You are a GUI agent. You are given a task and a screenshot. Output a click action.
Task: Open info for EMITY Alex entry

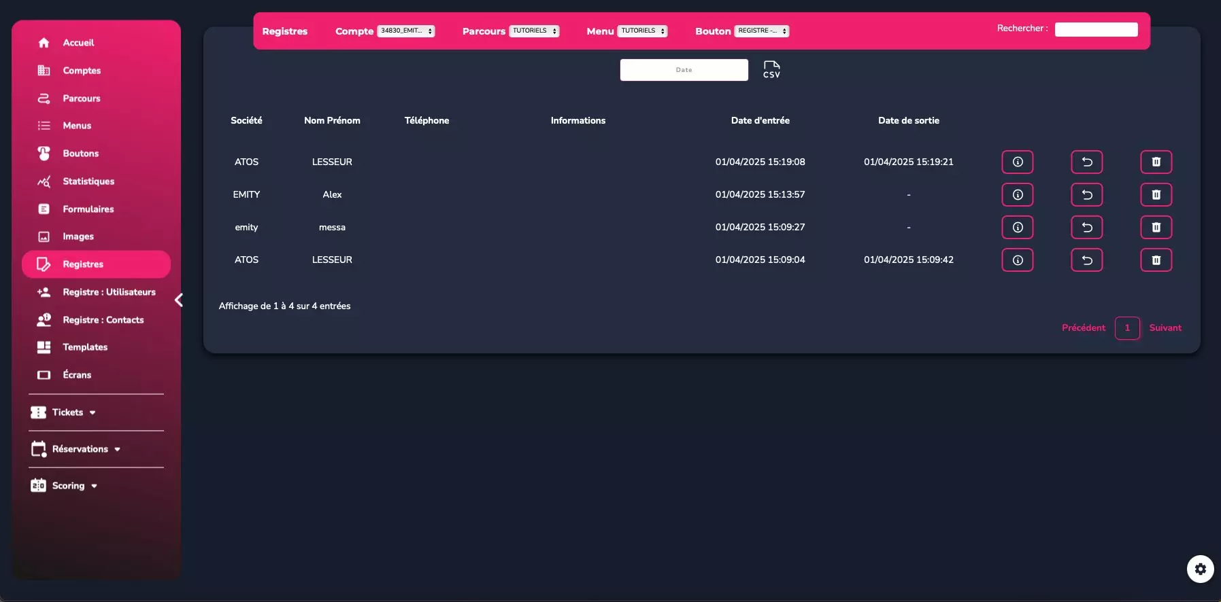(1017, 194)
